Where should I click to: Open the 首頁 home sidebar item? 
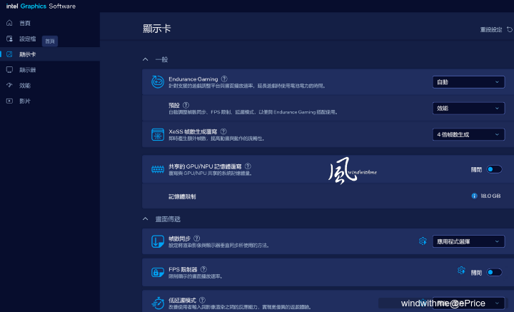50,23
